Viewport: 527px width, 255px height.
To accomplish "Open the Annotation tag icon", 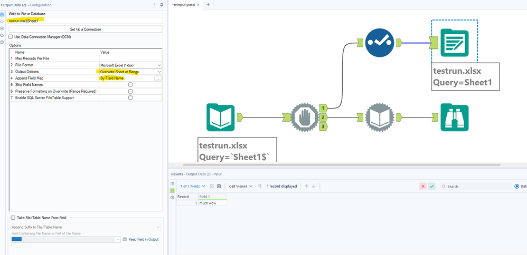I will 2,35.
